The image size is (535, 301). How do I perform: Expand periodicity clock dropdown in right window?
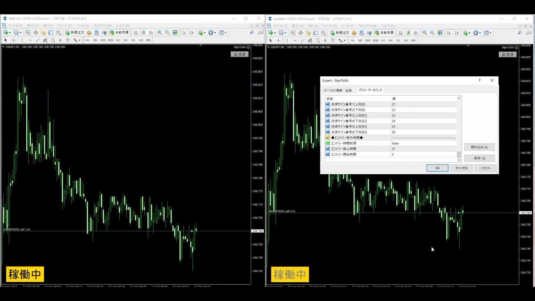(x=480, y=33)
